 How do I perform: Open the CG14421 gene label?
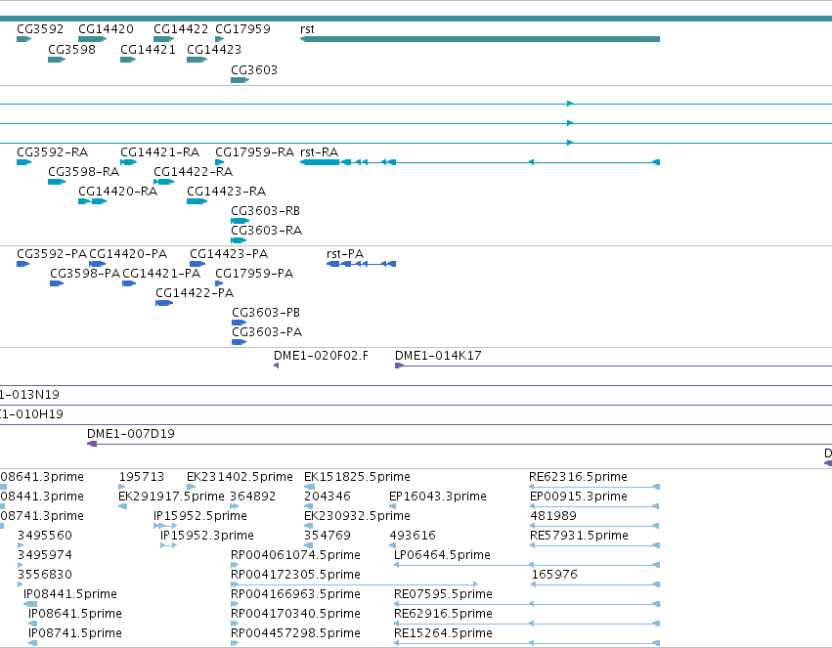pyautogui.click(x=148, y=50)
